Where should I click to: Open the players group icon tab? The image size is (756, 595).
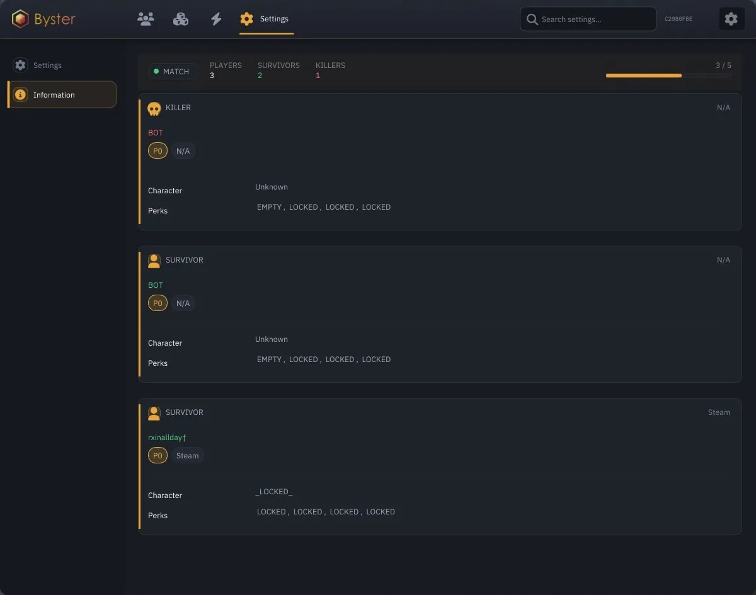pyautogui.click(x=146, y=19)
